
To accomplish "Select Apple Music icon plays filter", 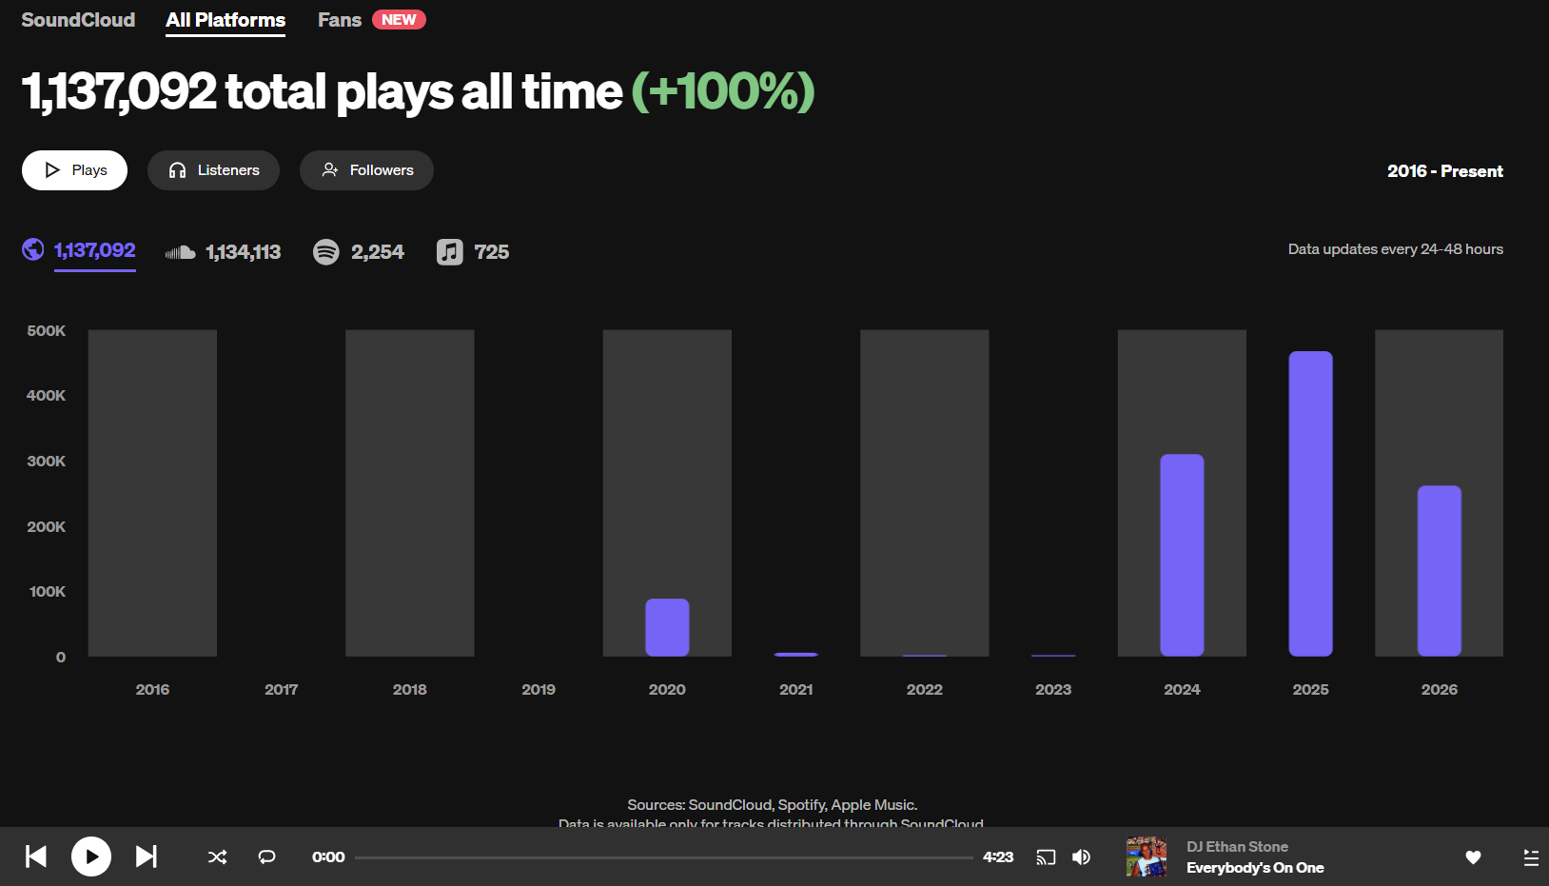I will tap(450, 252).
